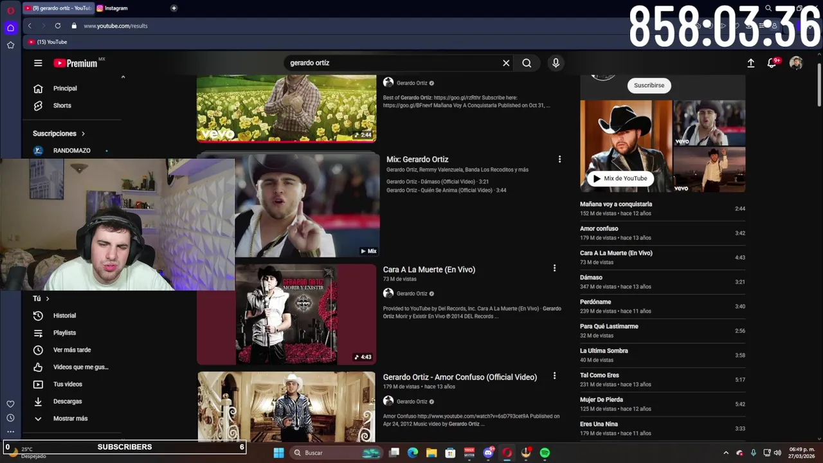Open the Cara A La Muerte thumbnail
Screen dimensions: 823x463
(286, 314)
